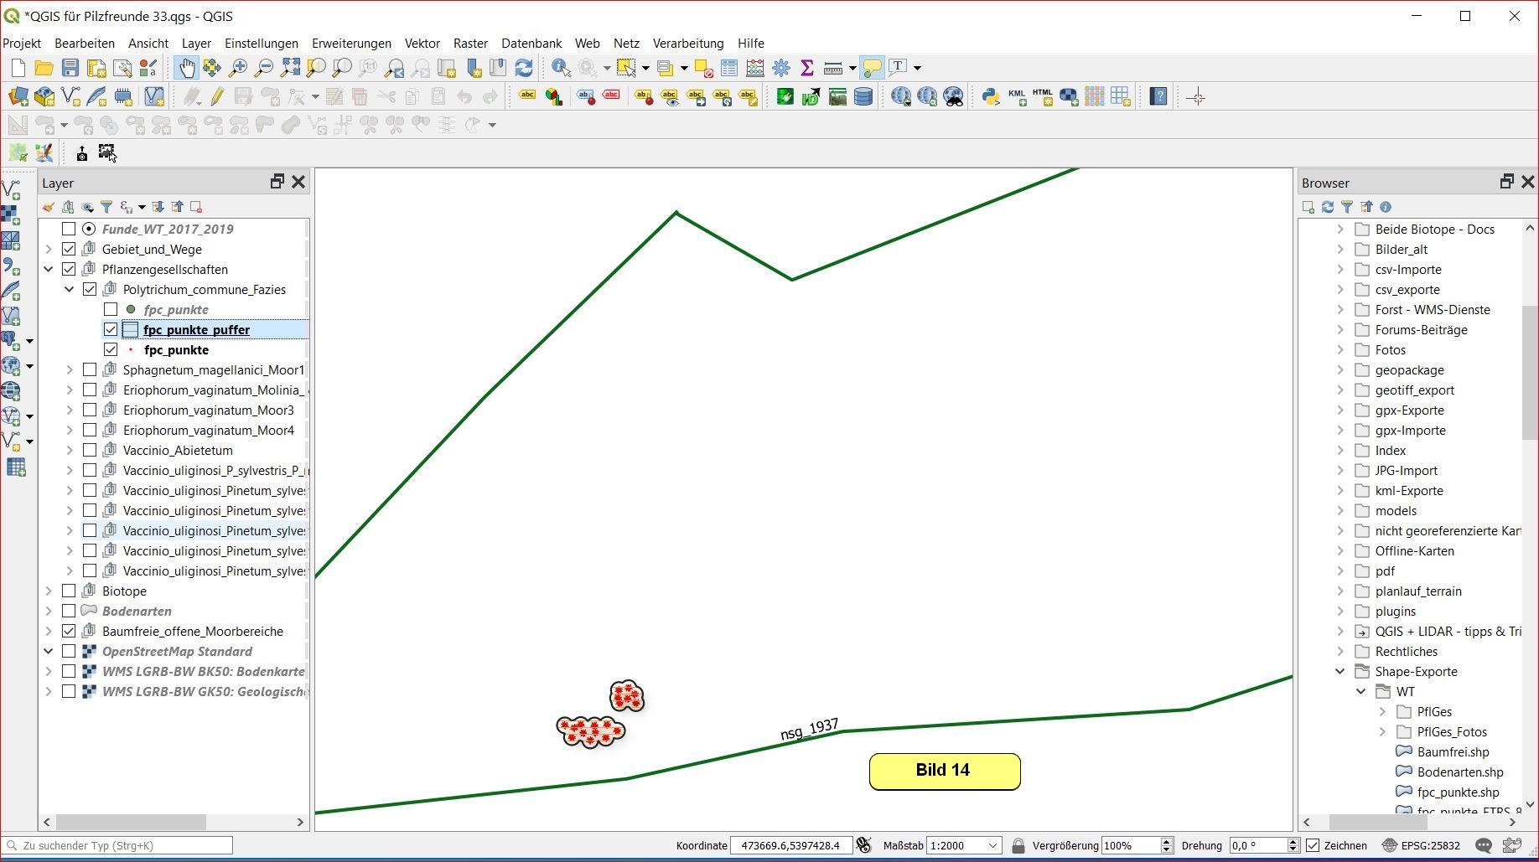Toggle the Zeichnen render checkbox
The image size is (1539, 862).
click(1313, 845)
